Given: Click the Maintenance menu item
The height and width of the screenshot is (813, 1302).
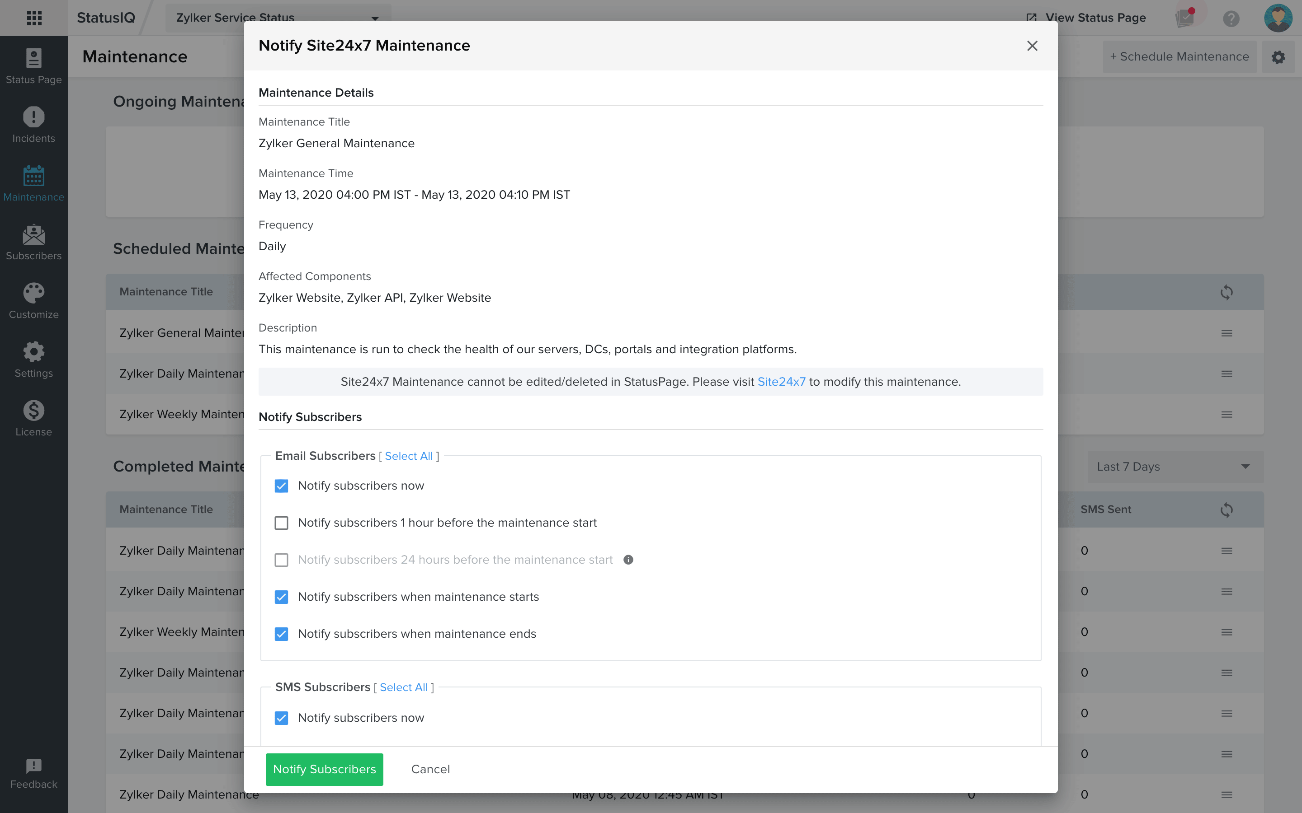Looking at the screenshot, I should (33, 183).
